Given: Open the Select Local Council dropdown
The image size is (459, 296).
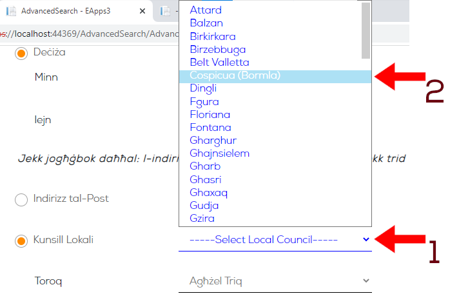Looking at the screenshot, I should point(275,240).
